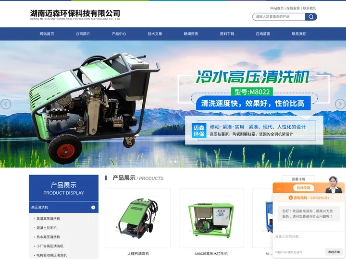
Task: Click the search magnifier button
Action: (x=311, y=17)
